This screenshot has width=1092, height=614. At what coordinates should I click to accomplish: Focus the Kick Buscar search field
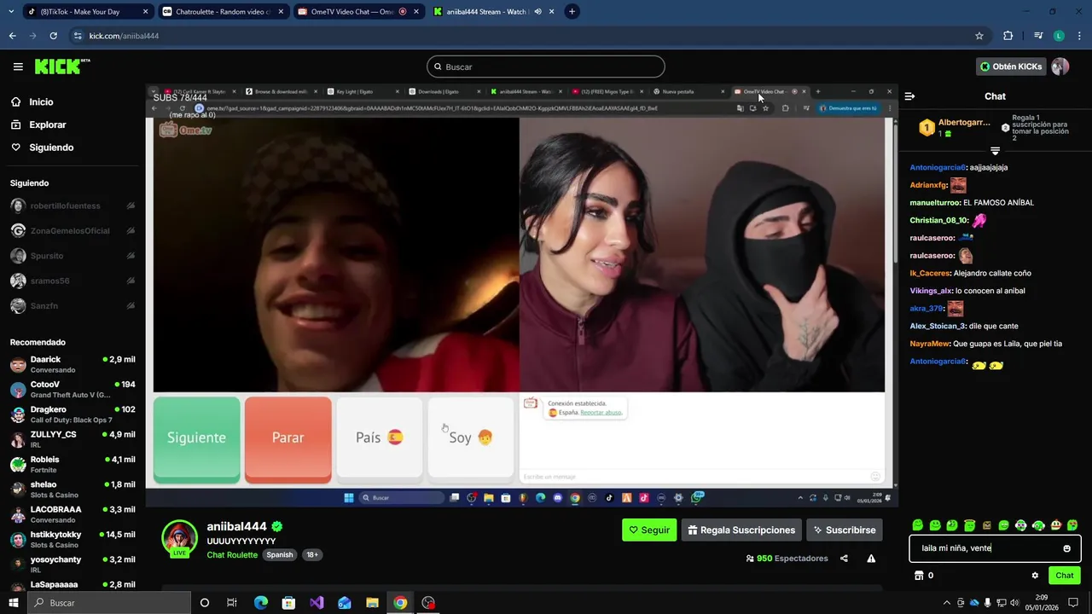coord(546,67)
